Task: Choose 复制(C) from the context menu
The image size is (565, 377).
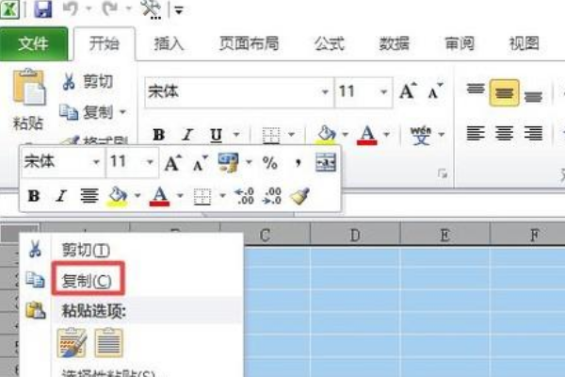Action: tap(87, 281)
